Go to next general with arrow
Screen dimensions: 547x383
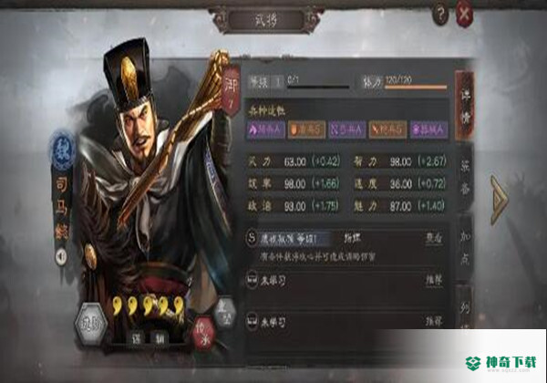499,200
